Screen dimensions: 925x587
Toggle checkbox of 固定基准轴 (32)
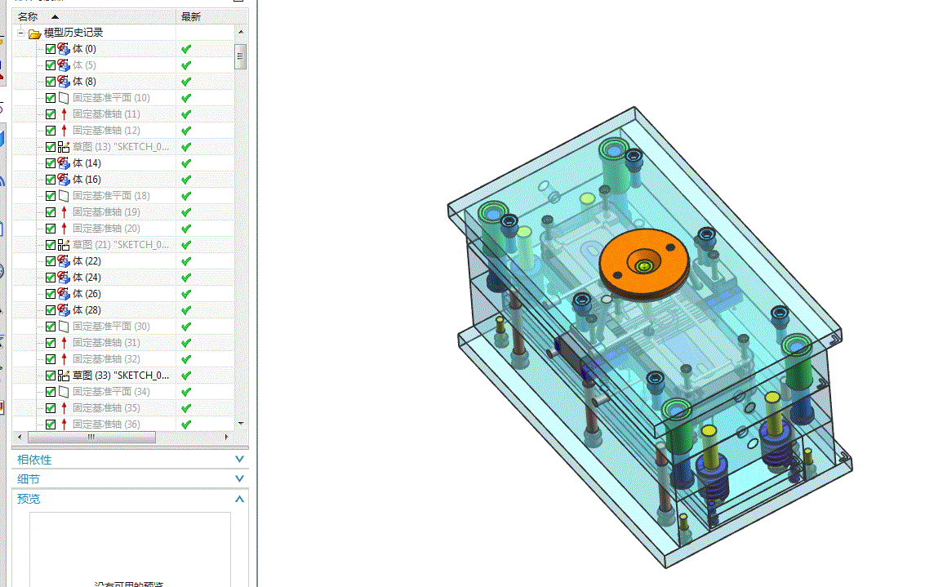[x=51, y=359]
